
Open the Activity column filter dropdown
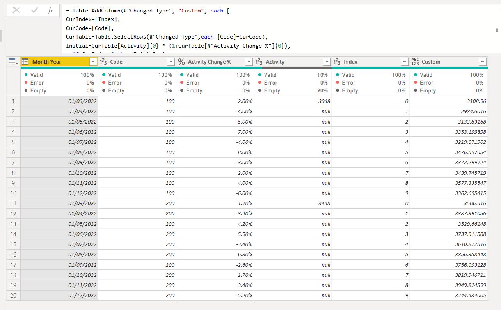coord(327,62)
